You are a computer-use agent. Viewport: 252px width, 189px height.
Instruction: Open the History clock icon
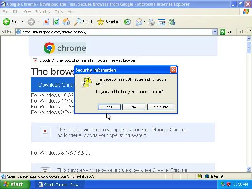pos(127,22)
